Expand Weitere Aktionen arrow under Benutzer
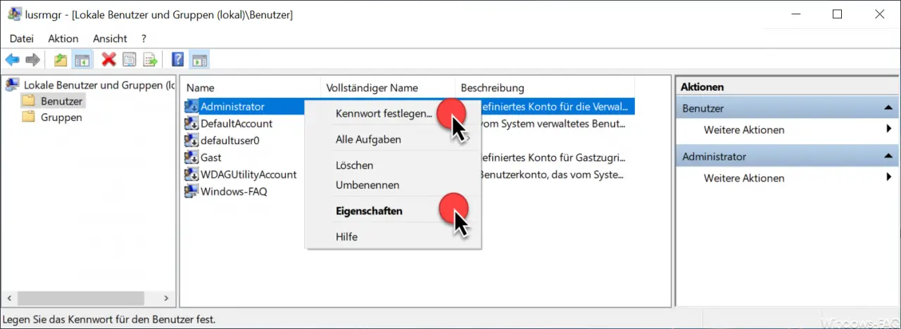Viewport: 901px width, 329px height. (x=889, y=130)
